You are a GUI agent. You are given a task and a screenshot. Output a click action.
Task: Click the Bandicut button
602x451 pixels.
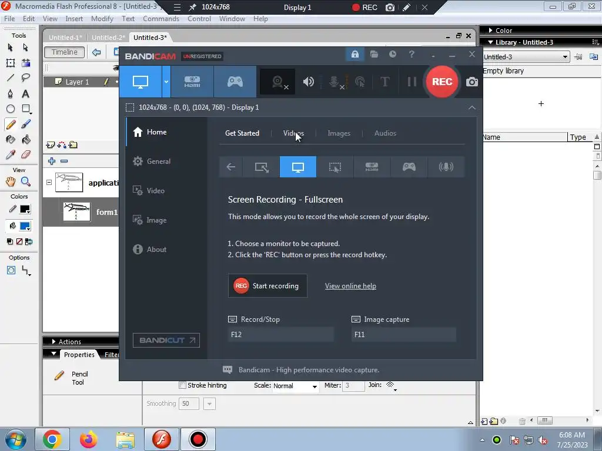click(x=166, y=340)
